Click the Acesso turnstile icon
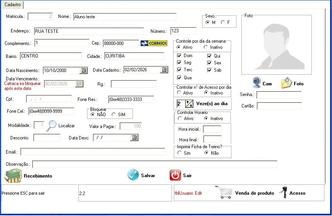 (x=283, y=193)
